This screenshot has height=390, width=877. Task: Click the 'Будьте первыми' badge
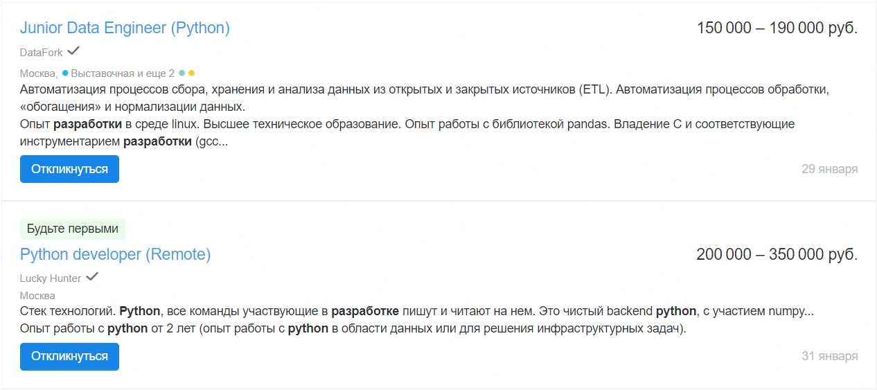[73, 229]
